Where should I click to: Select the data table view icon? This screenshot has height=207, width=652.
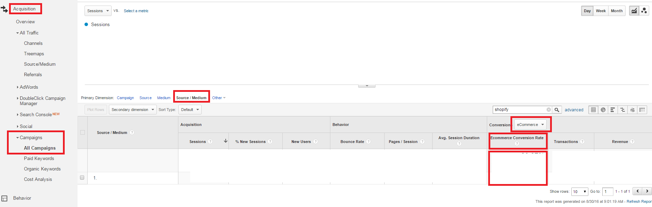click(593, 110)
